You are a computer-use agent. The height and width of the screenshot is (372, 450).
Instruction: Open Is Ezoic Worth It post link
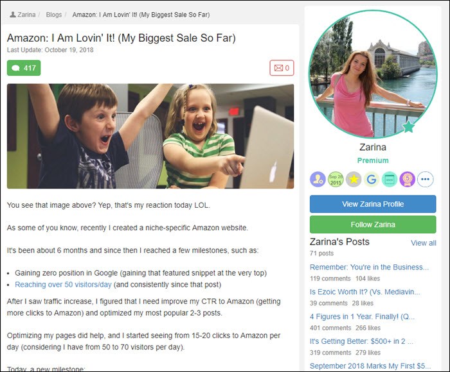[364, 292]
